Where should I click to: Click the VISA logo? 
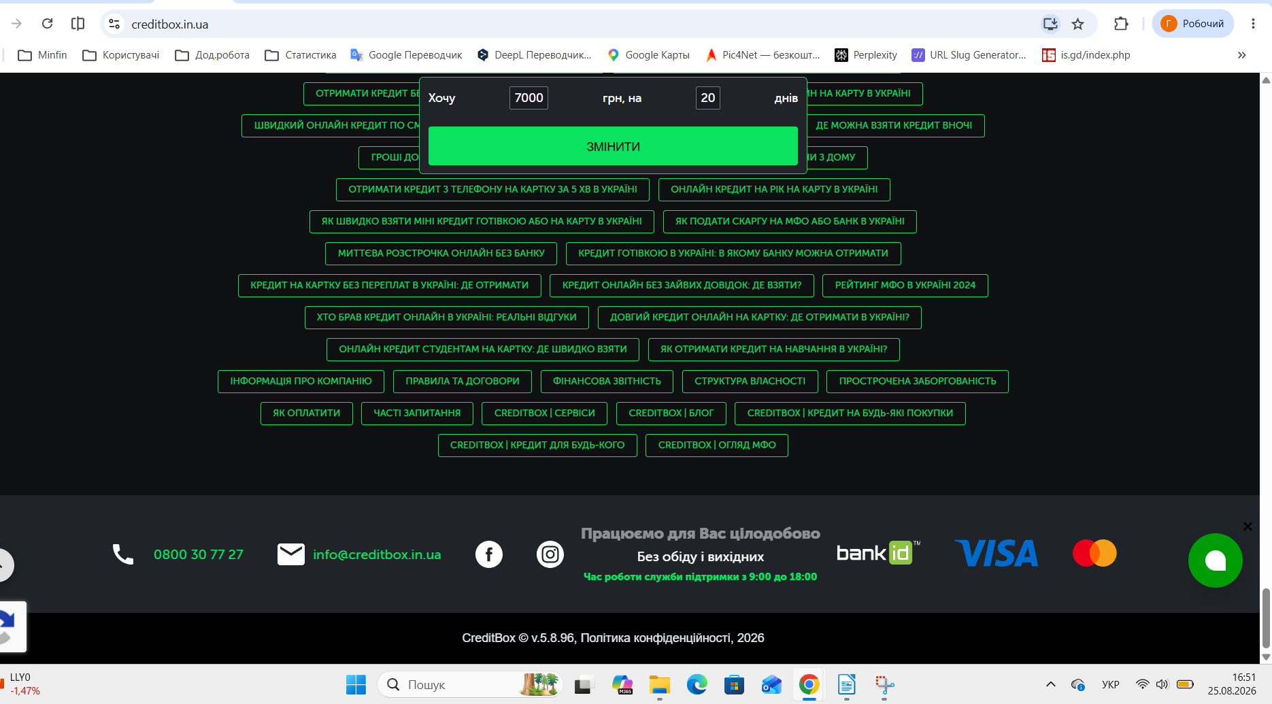point(997,553)
